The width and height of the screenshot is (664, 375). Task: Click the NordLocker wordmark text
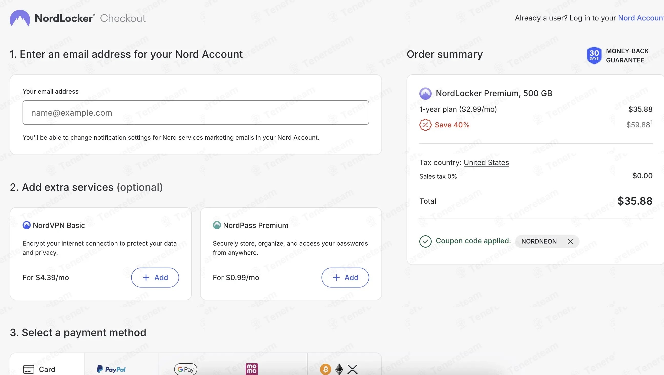coord(65,18)
